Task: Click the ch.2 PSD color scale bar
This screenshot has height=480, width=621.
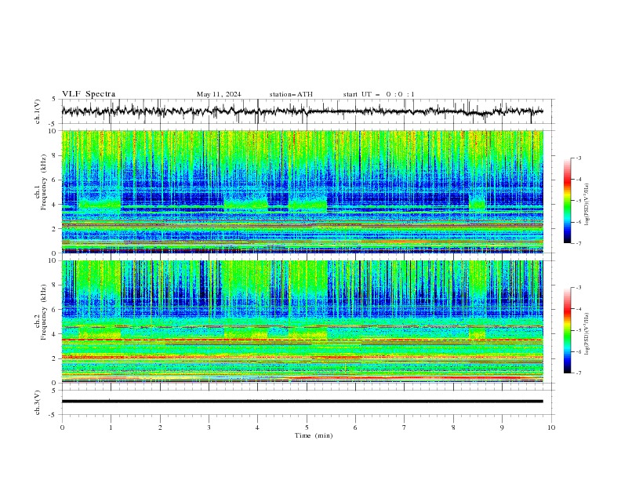Action: click(567, 330)
